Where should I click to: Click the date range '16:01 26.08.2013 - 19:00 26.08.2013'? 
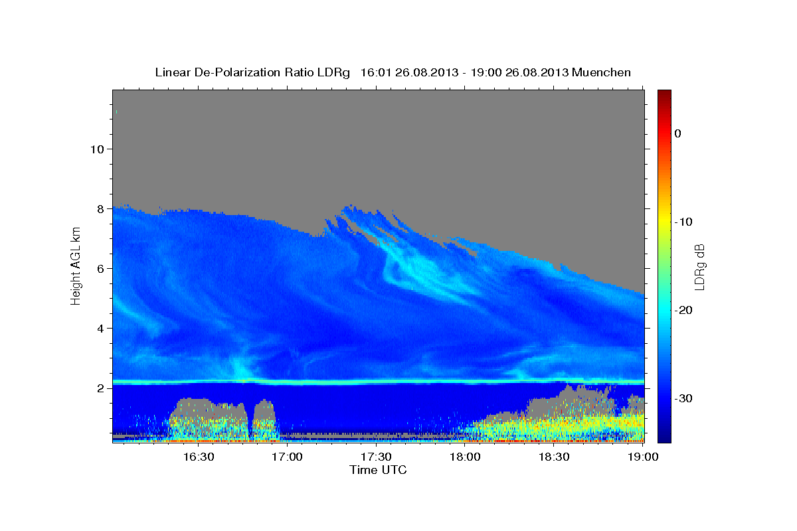465,72
